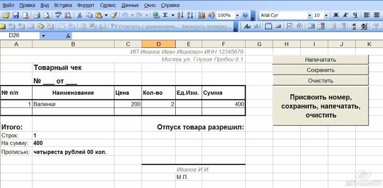Launch the Chart Wizard icon
The height and width of the screenshot is (188, 383).
tap(202, 15)
